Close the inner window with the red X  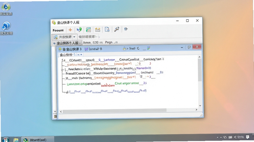pyautogui.click(x=197, y=47)
